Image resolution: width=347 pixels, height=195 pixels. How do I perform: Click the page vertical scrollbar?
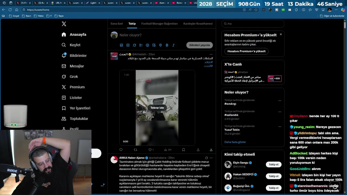pos(345,25)
